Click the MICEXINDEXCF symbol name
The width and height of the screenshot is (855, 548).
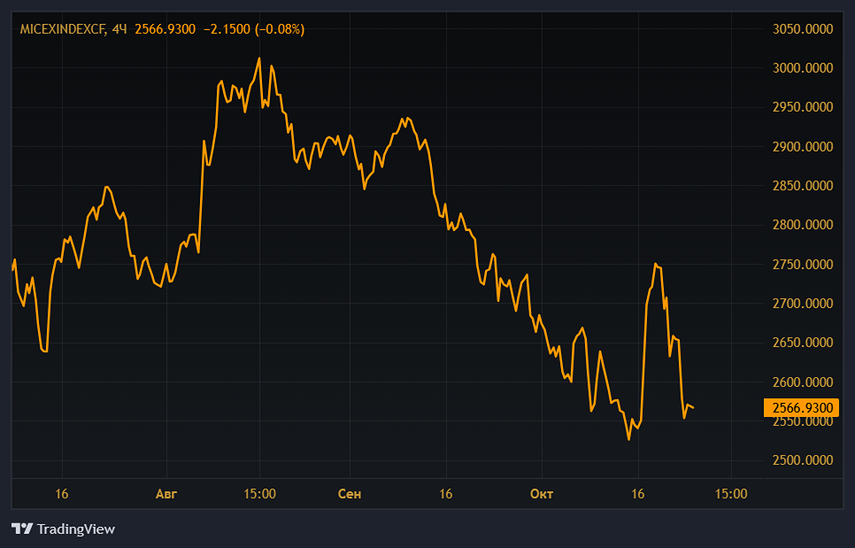[x=62, y=29]
